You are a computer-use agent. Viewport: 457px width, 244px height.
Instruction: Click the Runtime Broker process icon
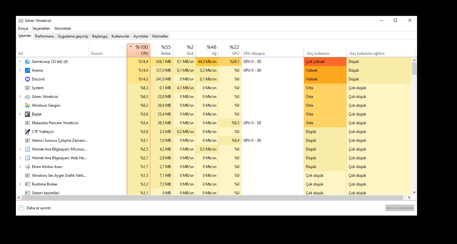point(27,184)
